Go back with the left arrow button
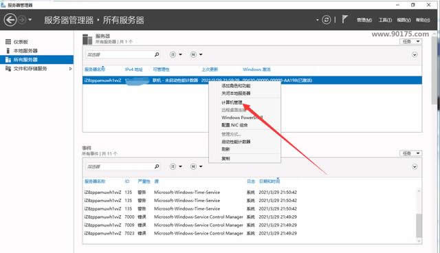The height and width of the screenshot is (253, 440). point(10,20)
